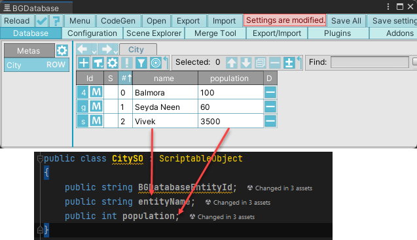Click the Save All button
This screenshot has height=240, width=417.
(346, 21)
